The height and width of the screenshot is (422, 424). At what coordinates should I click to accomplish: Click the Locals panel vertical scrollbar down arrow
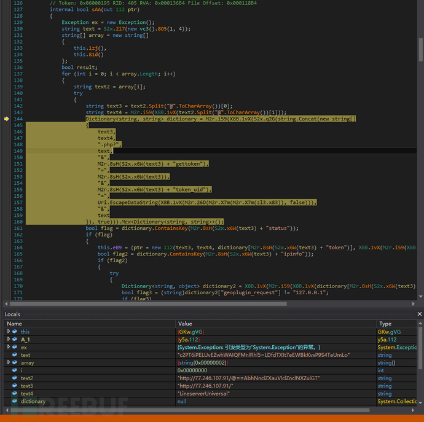[420, 402]
